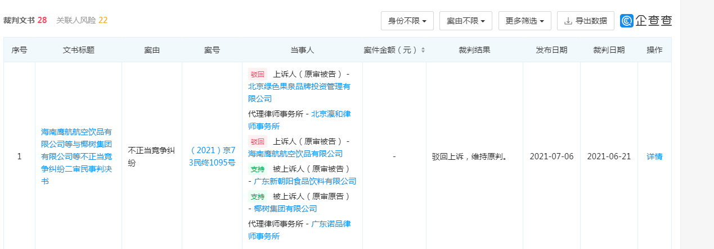Open the 北京绿色果泉品牌投资管理有限公司 company link
Image resolution: width=714 pixels, height=249 pixels.
point(299,93)
